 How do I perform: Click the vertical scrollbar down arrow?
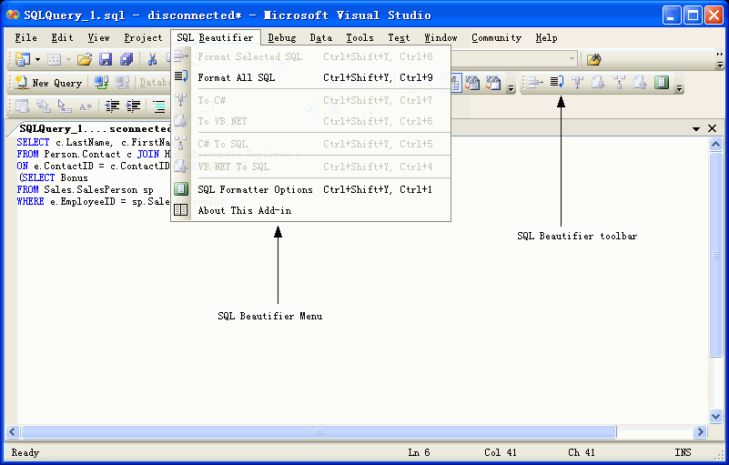715,416
